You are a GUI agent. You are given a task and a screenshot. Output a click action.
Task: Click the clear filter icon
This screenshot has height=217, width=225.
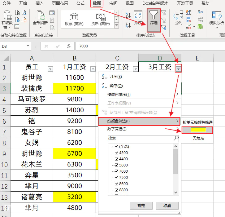point(164,13)
